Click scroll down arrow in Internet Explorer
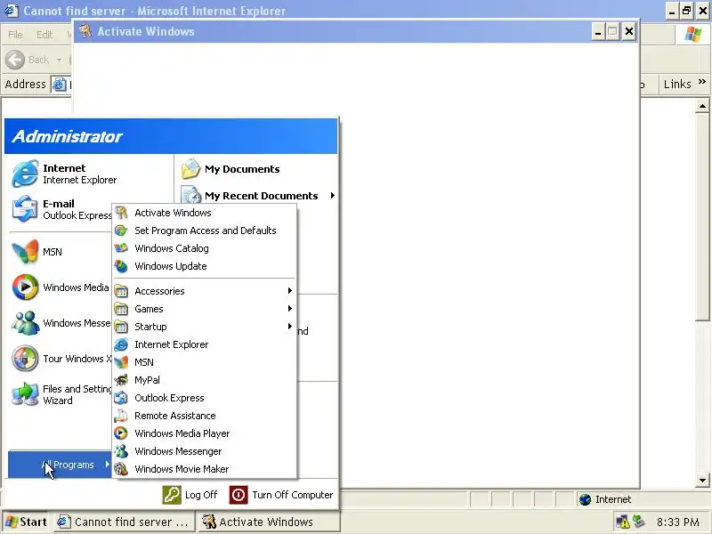The width and height of the screenshot is (712, 534). (702, 480)
